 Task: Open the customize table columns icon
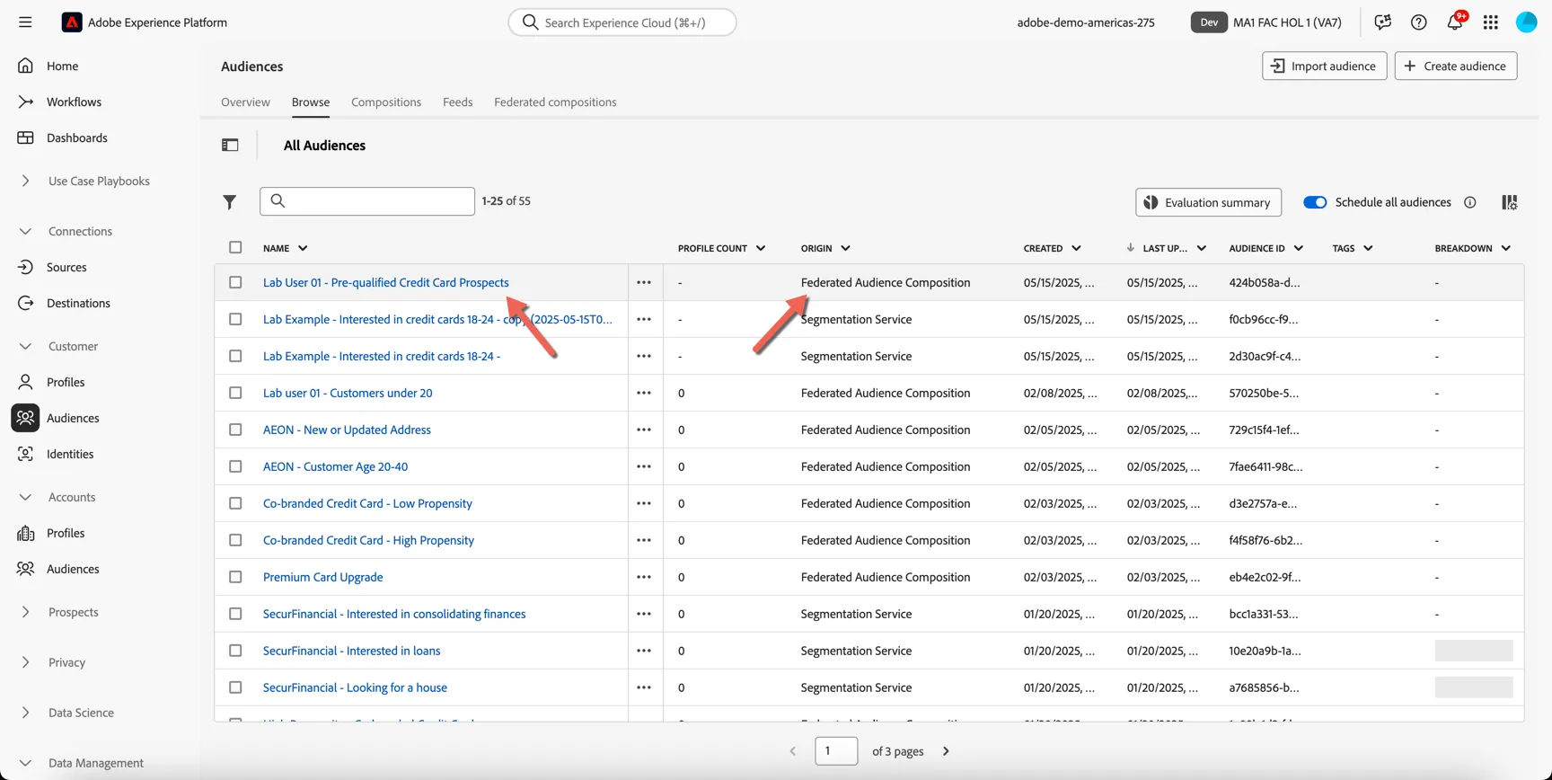[x=1509, y=202]
